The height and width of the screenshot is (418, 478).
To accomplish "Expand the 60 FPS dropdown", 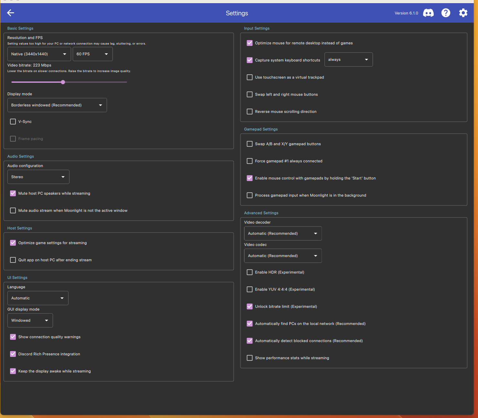I will 92,54.
